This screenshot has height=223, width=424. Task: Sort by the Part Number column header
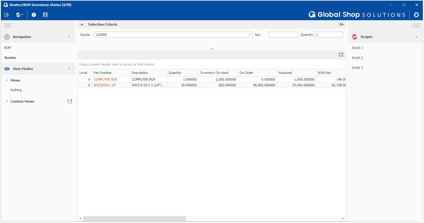pos(111,73)
